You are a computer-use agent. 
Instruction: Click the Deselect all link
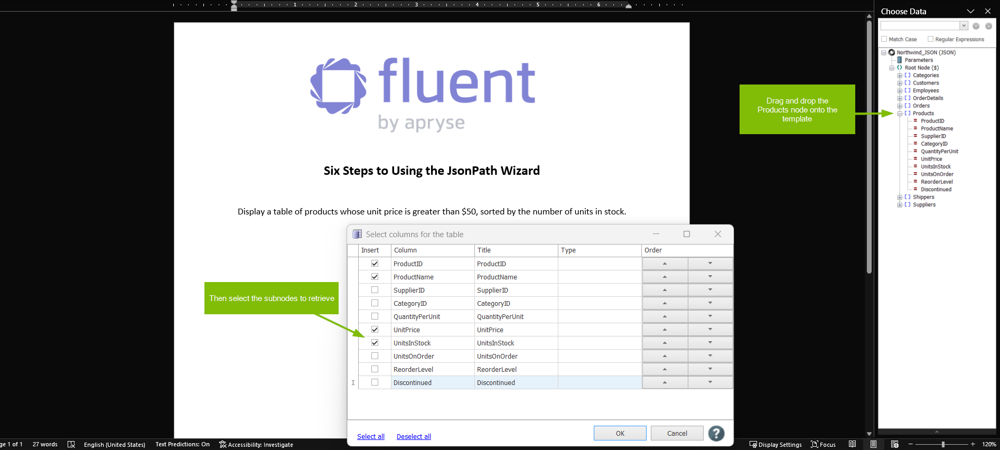click(x=414, y=436)
